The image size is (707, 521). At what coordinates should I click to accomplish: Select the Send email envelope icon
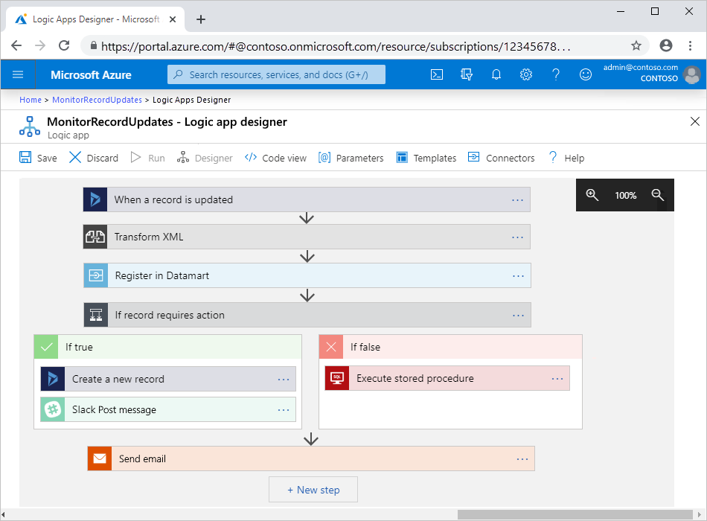[99, 458]
